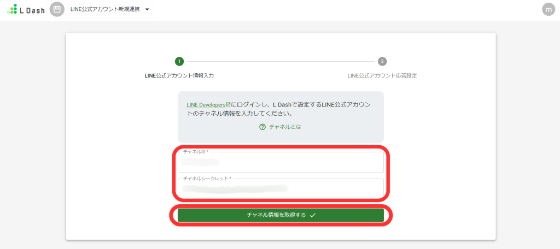This screenshot has height=249, width=560.
Task: Click the checkmark icon on the green button
Action: click(313, 215)
